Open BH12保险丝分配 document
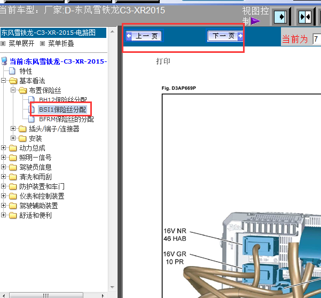 (x=63, y=100)
